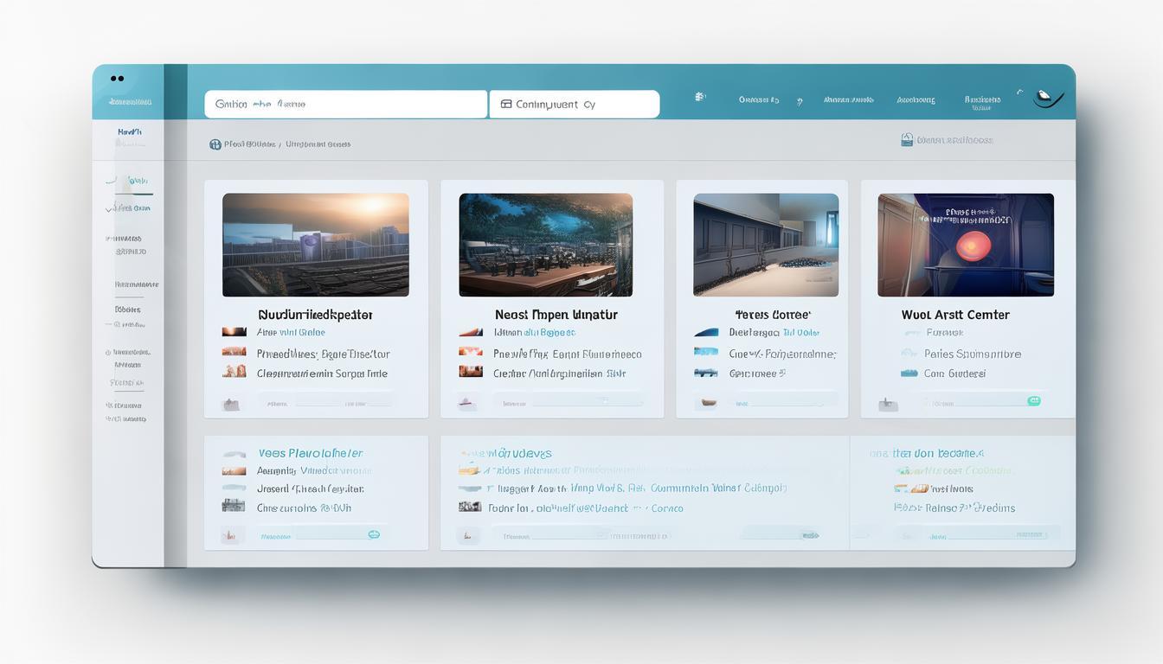The height and width of the screenshot is (664, 1163).
Task: Open the 'Vees Plavoloheler' heading link
Action: [310, 454]
